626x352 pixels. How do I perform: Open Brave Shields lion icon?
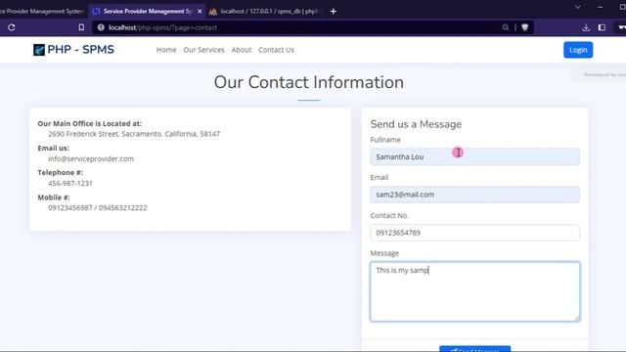coord(524,27)
